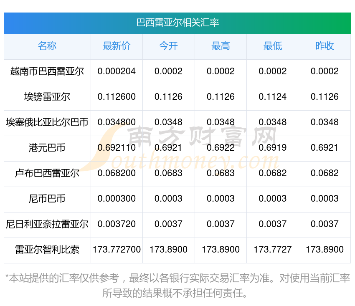The image size is (355, 306).
Task: Click the 173.772700 latest price value
Action: pyautogui.click(x=117, y=250)
